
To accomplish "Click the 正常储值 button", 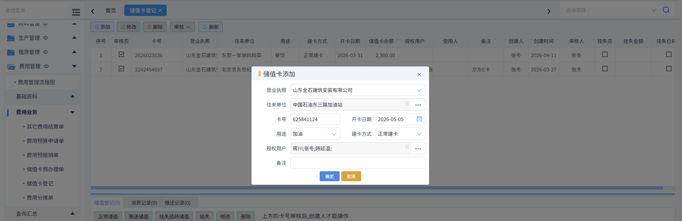I will pos(108,216).
